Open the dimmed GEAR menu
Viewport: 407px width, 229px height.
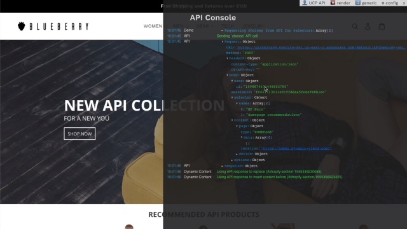205,26
